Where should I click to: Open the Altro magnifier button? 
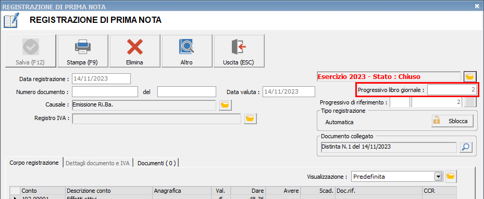tap(187, 51)
